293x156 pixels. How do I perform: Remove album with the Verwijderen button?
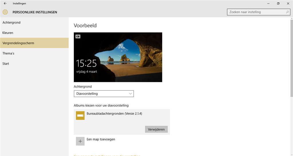156,129
